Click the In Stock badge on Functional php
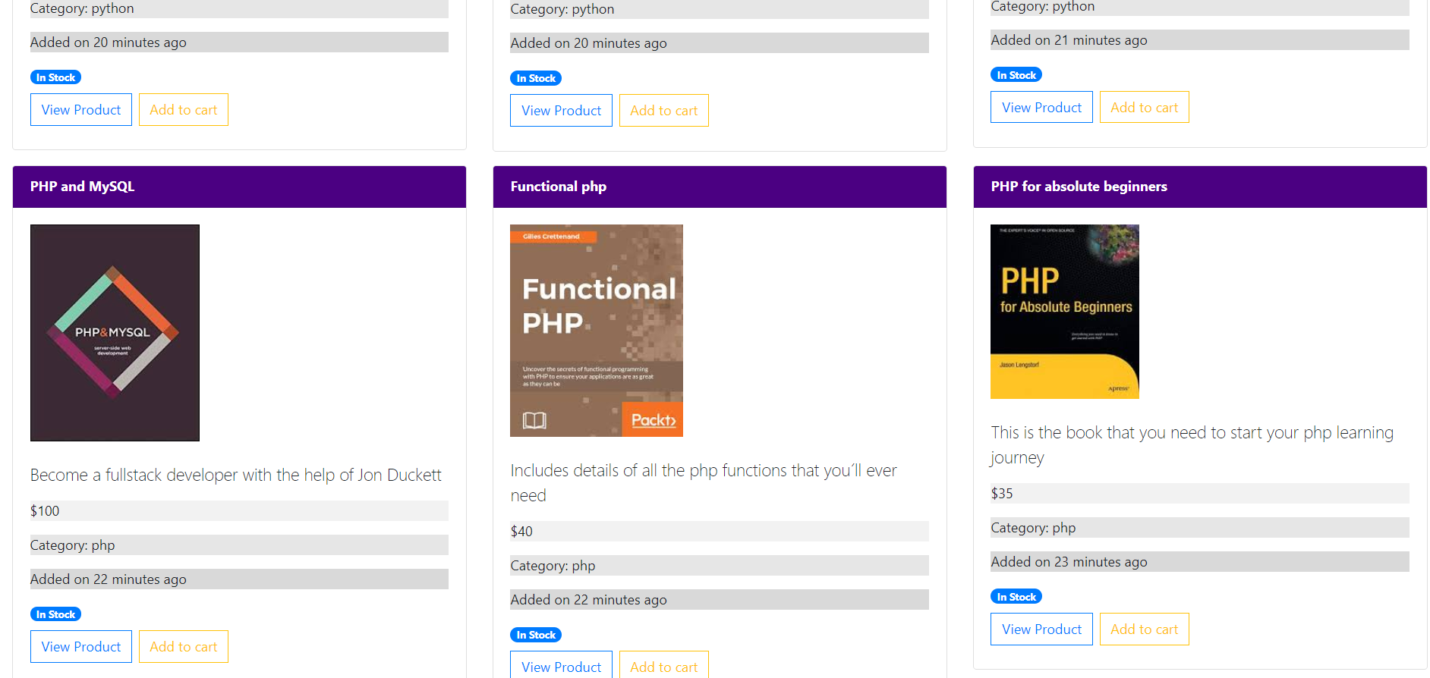This screenshot has height=678, width=1430. click(536, 635)
